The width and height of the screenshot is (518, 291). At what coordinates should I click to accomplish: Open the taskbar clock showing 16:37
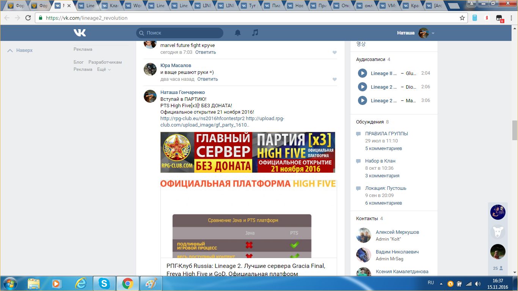(497, 284)
